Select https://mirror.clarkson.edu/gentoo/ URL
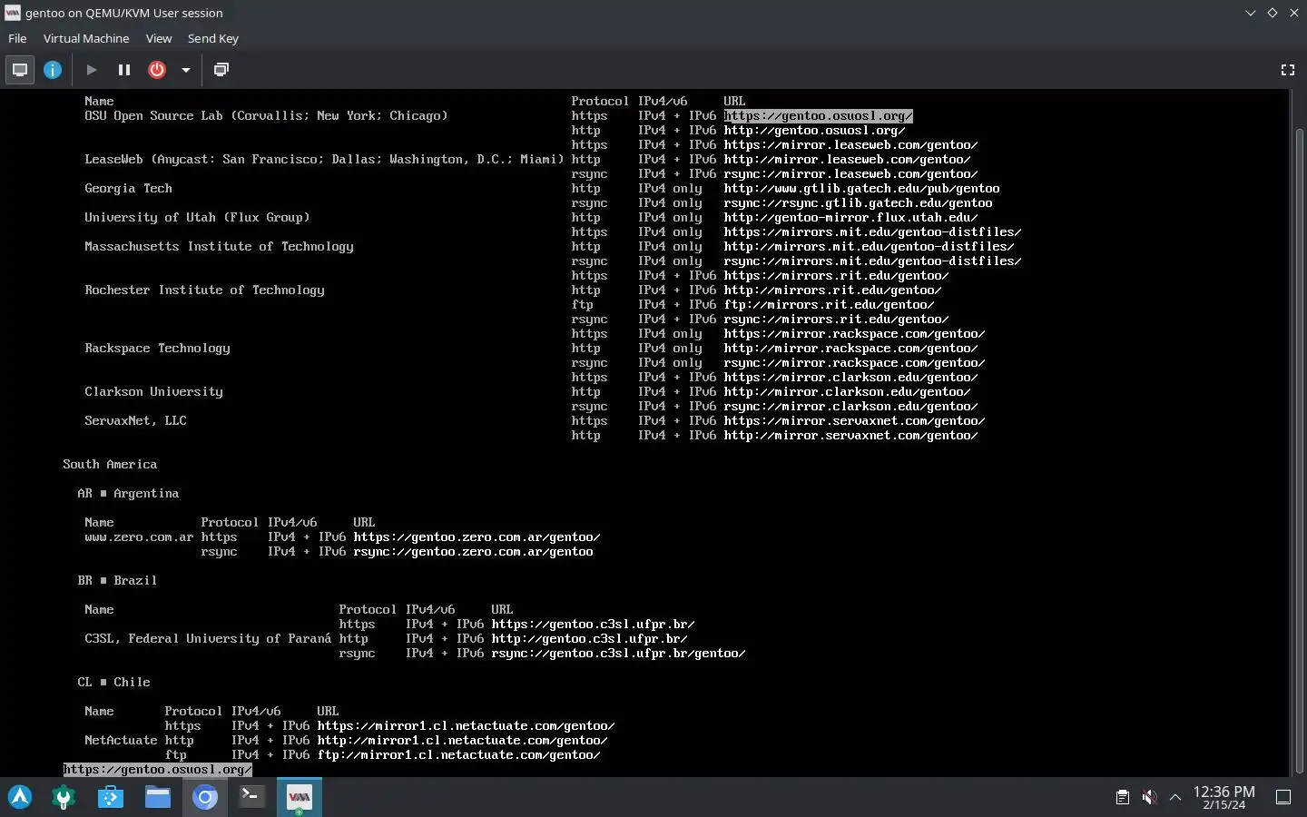1307x817 pixels. [x=850, y=378]
